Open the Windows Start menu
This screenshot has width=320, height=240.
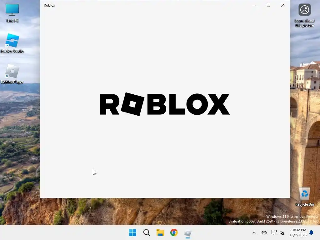pyautogui.click(x=132, y=232)
